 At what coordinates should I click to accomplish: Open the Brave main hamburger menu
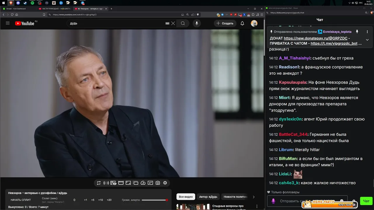262,15
